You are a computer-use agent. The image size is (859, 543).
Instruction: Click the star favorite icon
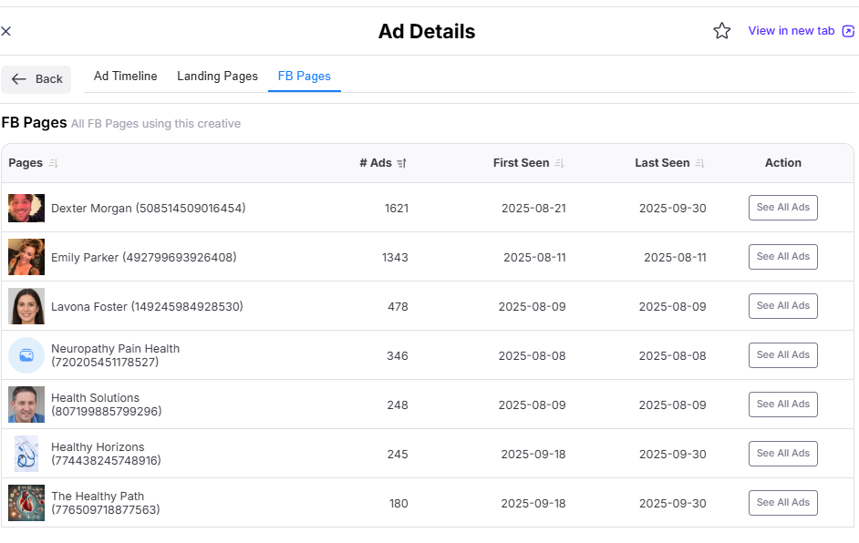coord(721,31)
